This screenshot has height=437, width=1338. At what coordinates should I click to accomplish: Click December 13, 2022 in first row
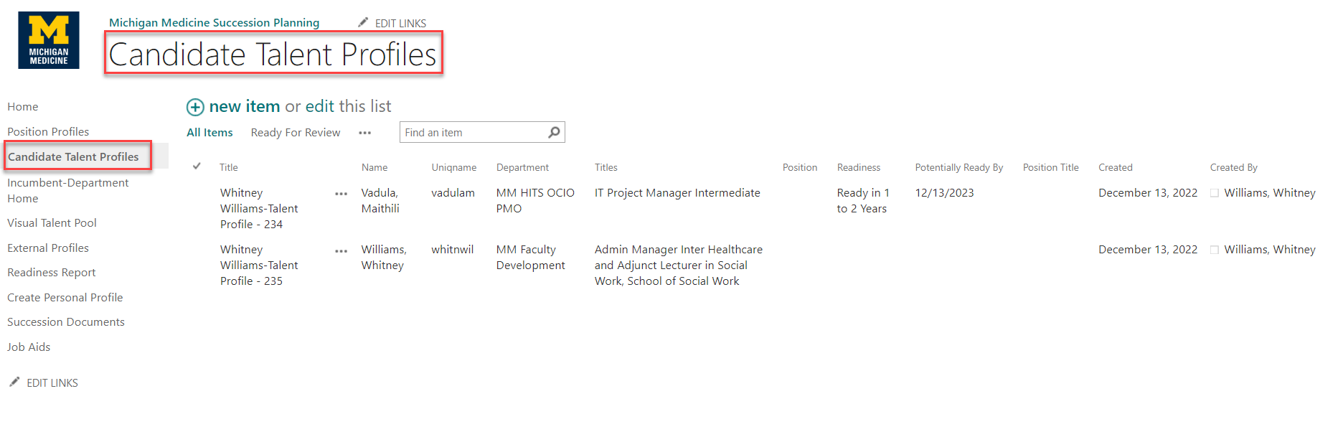1148,193
